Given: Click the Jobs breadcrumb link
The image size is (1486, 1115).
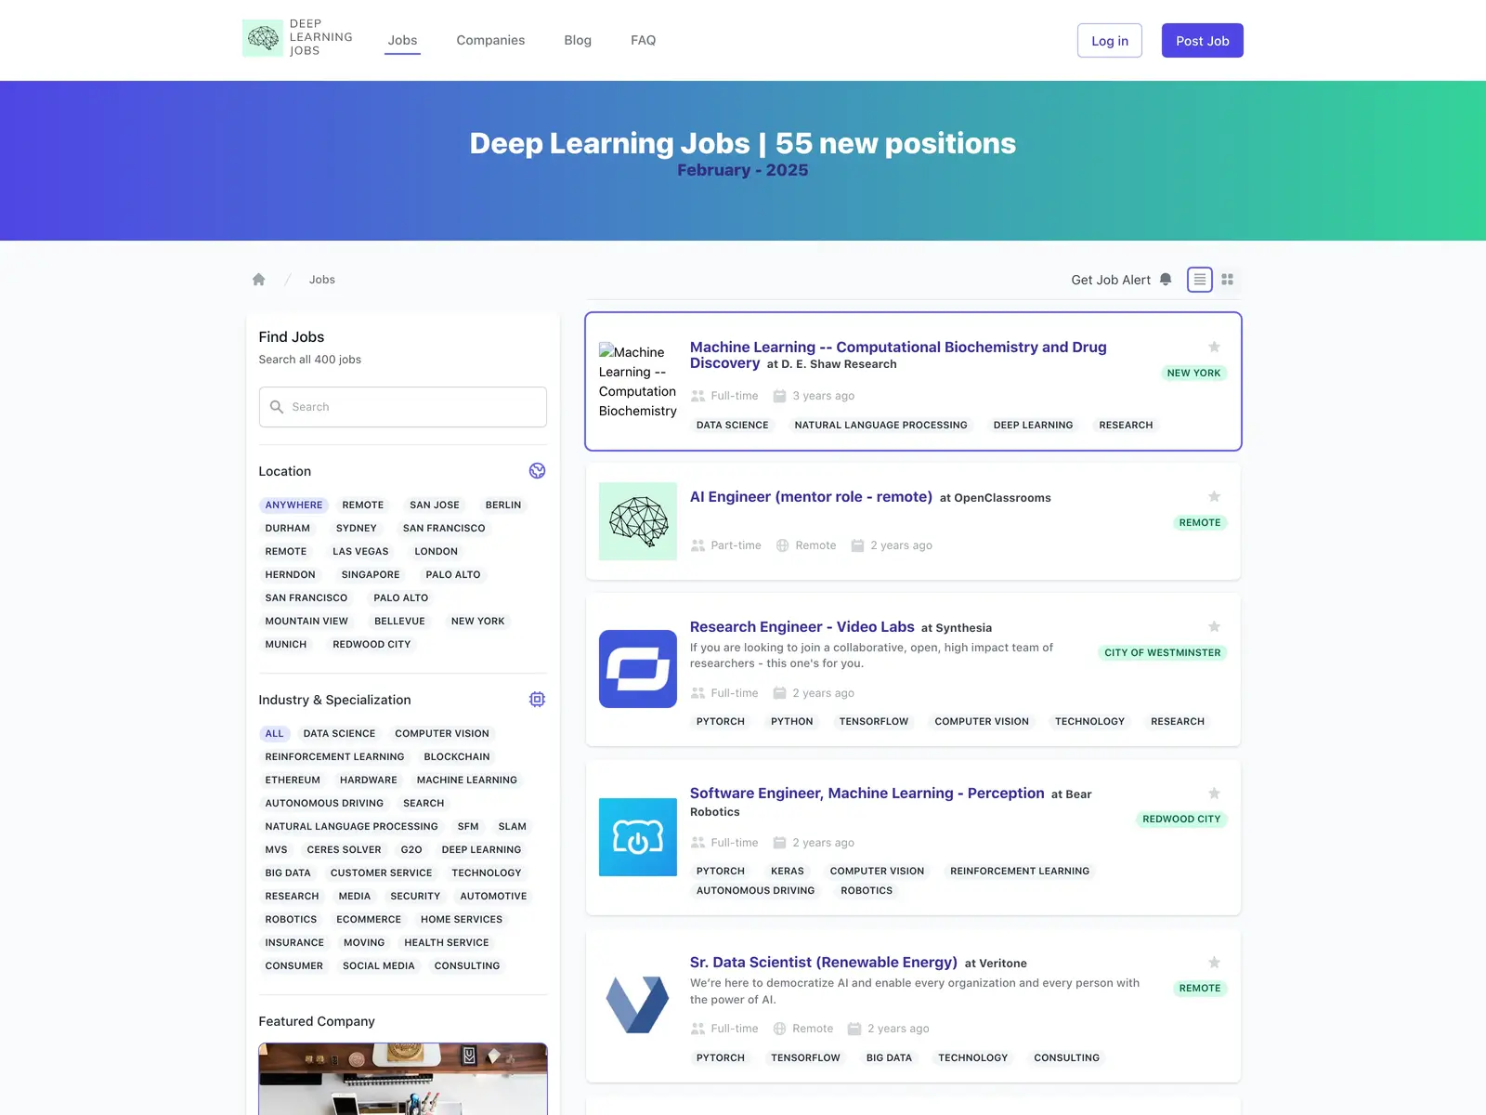Looking at the screenshot, I should [322, 280].
